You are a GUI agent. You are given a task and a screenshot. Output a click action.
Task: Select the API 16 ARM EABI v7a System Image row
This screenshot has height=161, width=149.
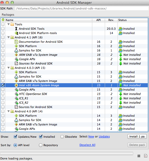[74, 55]
